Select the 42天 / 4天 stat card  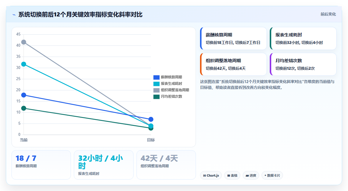point(166,165)
